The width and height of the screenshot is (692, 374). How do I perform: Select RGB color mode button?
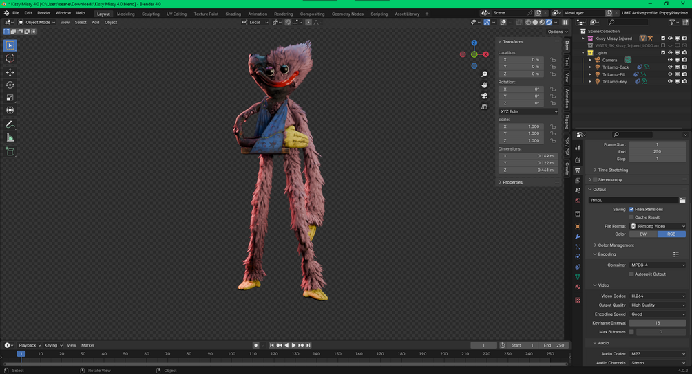tap(671, 234)
